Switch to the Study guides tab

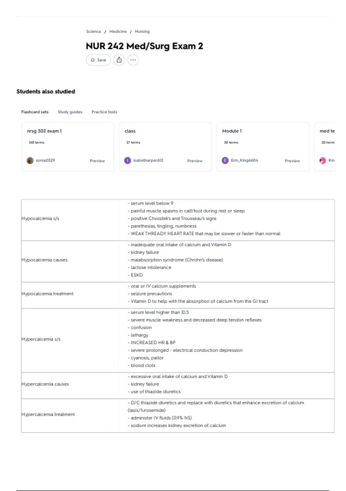pyautogui.click(x=70, y=112)
